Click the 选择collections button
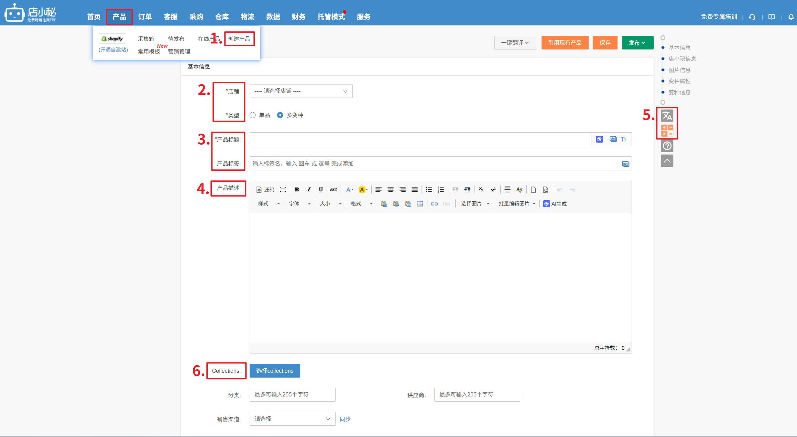This screenshot has height=437, width=797. click(275, 371)
